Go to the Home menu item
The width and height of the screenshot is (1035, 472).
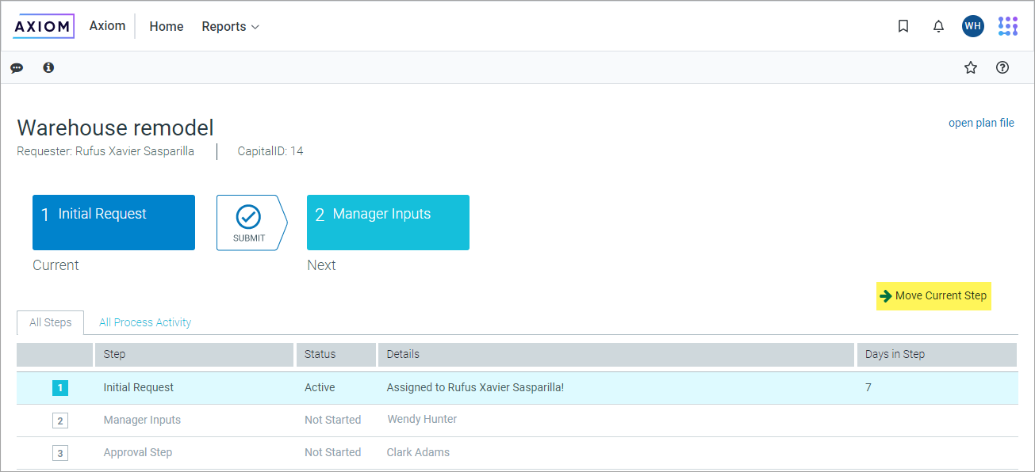(167, 27)
